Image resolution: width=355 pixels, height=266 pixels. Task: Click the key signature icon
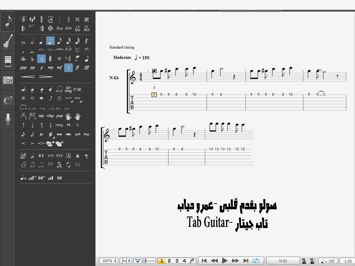(x=32, y=19)
